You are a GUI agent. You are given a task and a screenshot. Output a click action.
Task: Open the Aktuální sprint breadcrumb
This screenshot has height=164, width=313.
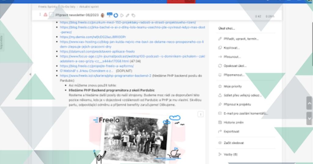89,7
